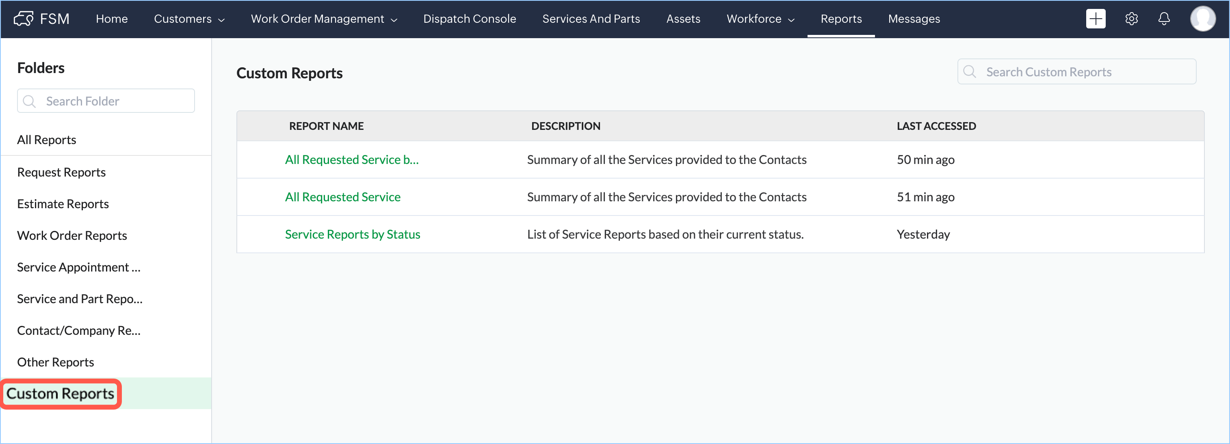
Task: Click the Custom Reports page heading
Action: 289,73
